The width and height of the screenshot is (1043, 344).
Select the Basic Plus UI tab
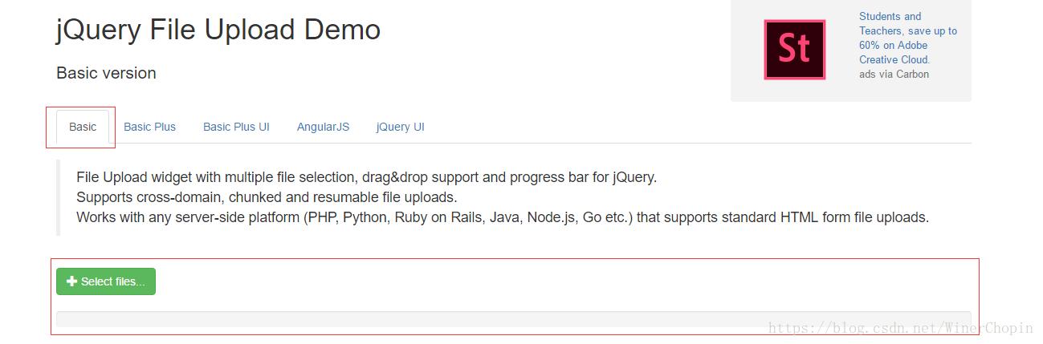[x=236, y=127]
